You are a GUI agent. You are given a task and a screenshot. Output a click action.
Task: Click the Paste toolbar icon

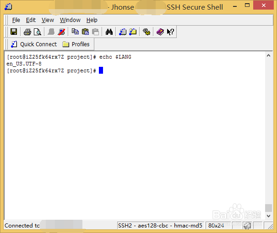coord(85,32)
